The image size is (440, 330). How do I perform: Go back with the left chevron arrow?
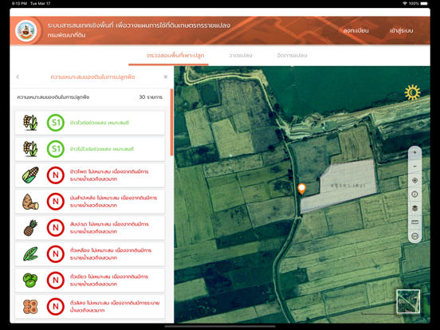(18, 77)
